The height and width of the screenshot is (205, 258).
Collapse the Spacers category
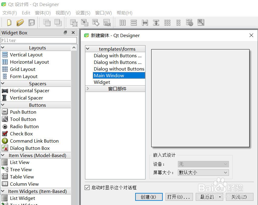point(3,84)
